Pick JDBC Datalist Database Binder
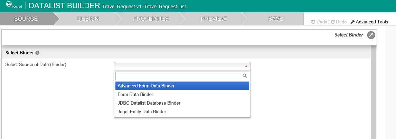Image resolution: width=396 pixels, height=139 pixels. click(182, 103)
